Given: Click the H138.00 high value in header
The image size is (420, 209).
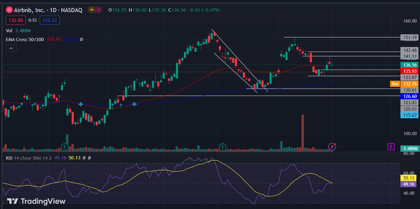Looking at the screenshot, I should coord(138,10).
